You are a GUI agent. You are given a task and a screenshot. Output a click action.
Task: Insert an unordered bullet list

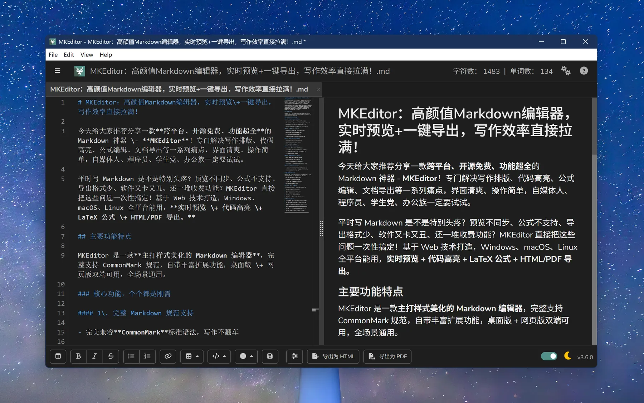tap(131, 356)
